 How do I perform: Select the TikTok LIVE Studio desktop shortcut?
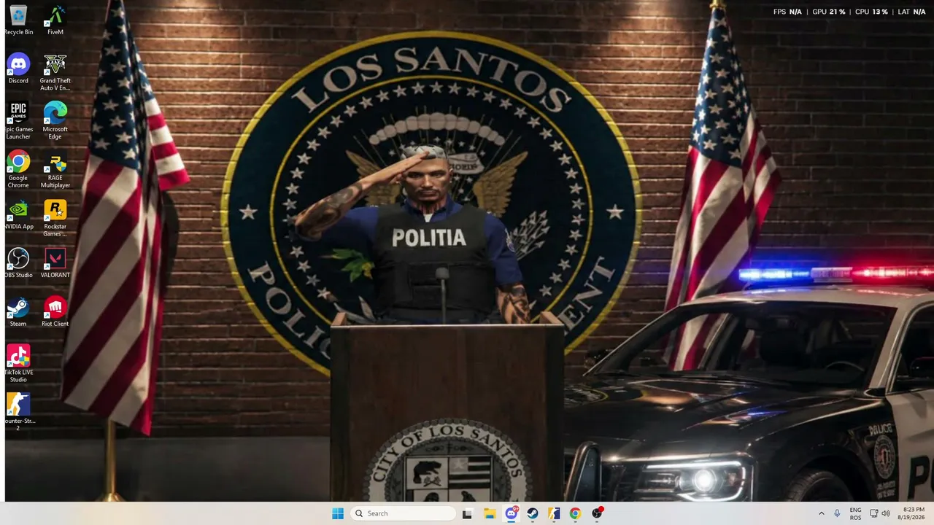18,364
